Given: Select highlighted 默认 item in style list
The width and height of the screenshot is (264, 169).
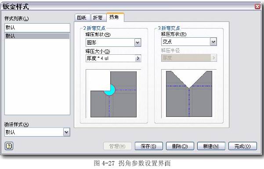Looking at the screenshot, I should [x=37, y=36].
